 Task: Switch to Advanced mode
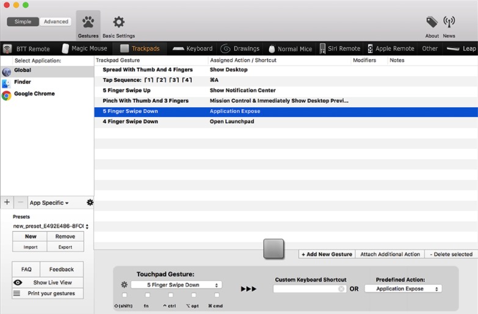56,21
